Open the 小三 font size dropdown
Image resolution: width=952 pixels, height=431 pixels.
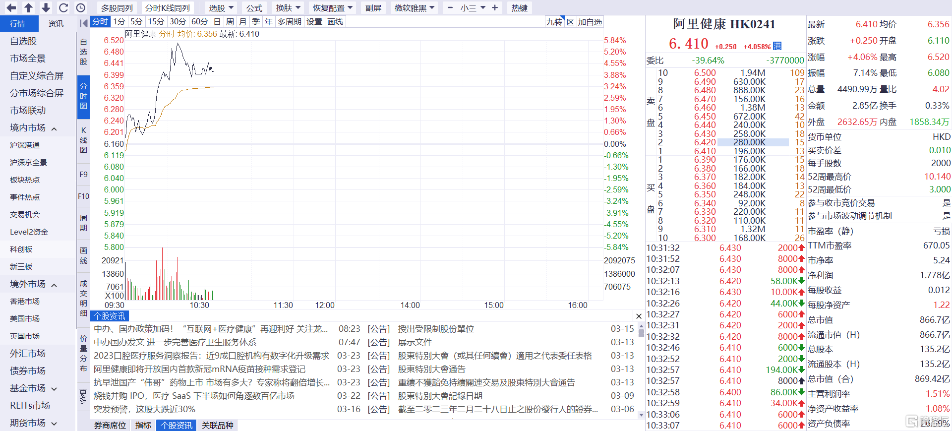pyautogui.click(x=473, y=8)
